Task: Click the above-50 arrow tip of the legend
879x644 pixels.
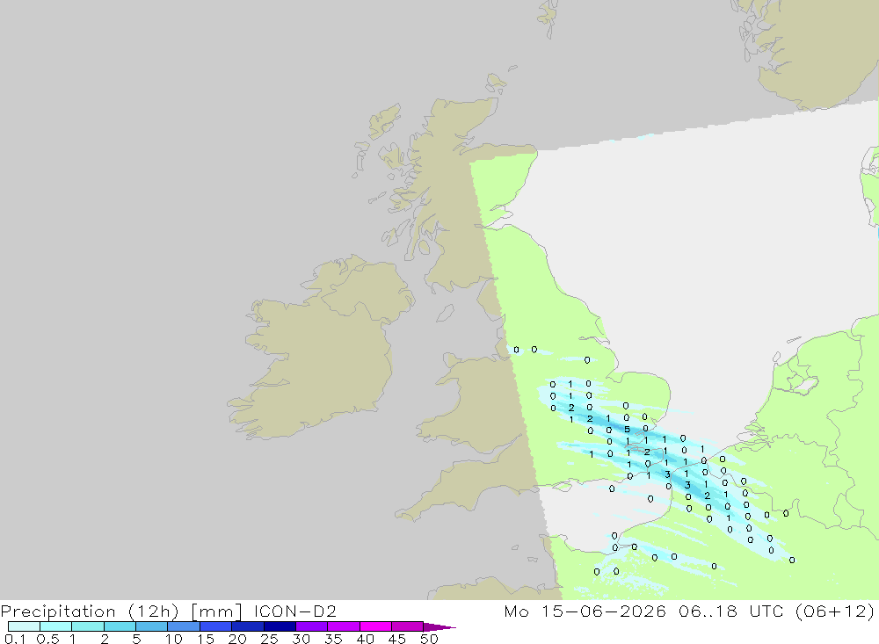Action: 439,626
